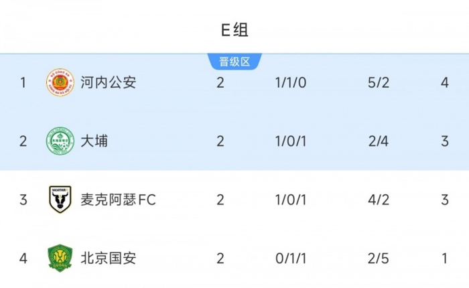The width and height of the screenshot is (469, 288).
Task: Click 北京国安's points total of 1
Action: click(x=446, y=258)
